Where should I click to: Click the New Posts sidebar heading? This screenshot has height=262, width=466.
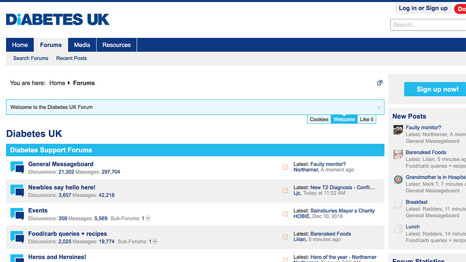click(x=409, y=116)
